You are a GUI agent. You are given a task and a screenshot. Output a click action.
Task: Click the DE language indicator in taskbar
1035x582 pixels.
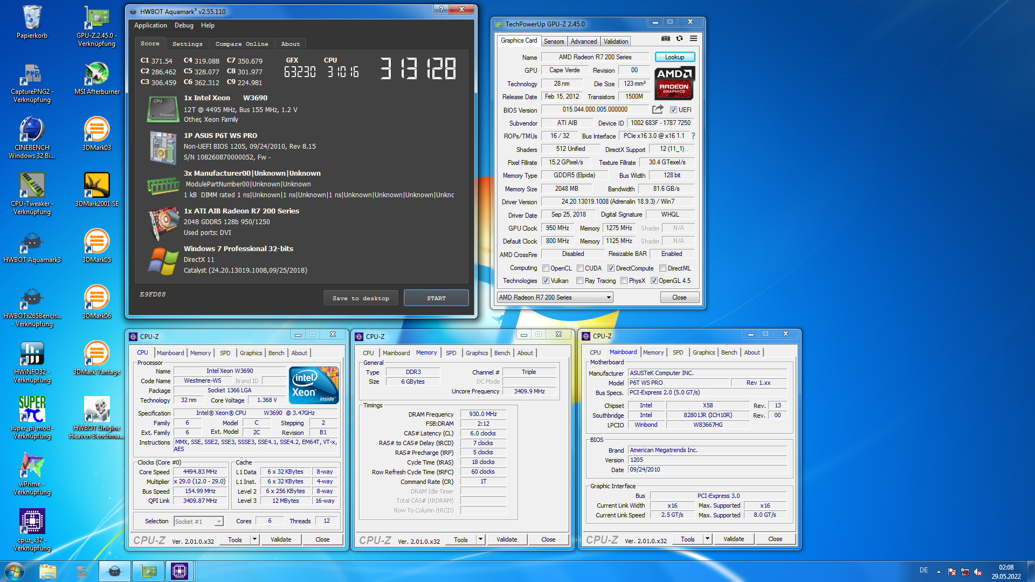923,570
